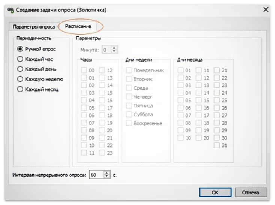Screen dimensions: 275x205
Task: Enable the Воскресенье checkbox
Action: click(129, 123)
